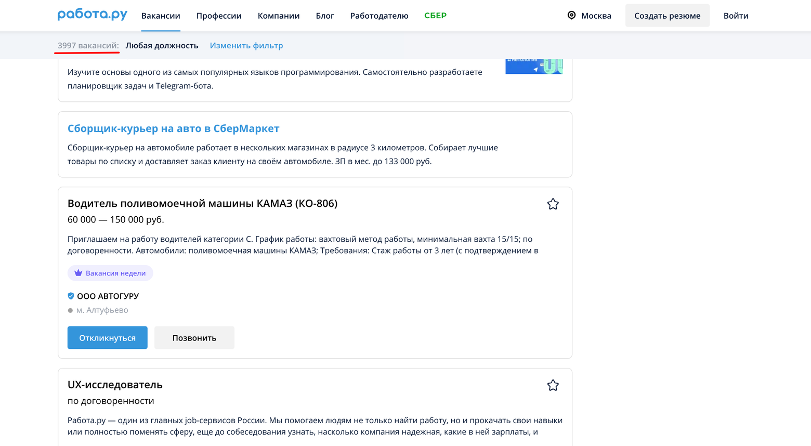This screenshot has height=446, width=811.
Task: Click the Moscow location pin icon
Action: click(x=571, y=16)
